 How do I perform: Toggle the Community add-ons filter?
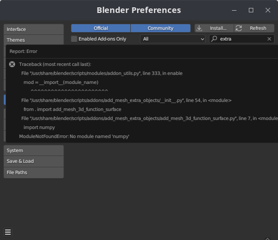point(161,28)
